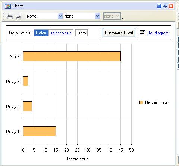
Task: Click the Delay 2 bar
Action: 28,107
